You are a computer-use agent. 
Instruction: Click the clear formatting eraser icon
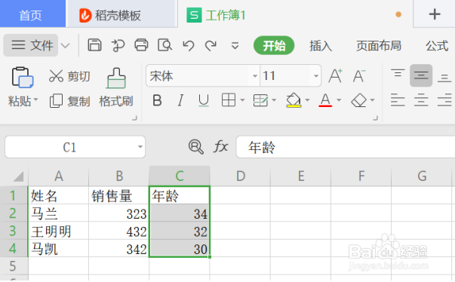359,100
